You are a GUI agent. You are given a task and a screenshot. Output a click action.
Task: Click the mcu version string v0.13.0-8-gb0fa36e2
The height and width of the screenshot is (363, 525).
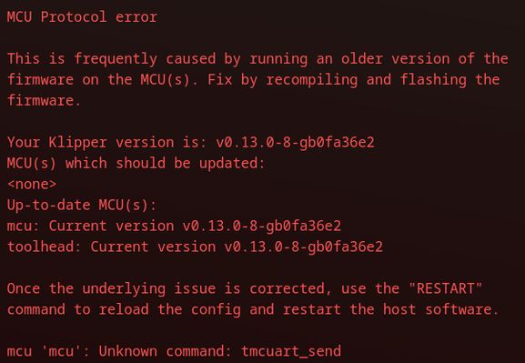[262, 226]
